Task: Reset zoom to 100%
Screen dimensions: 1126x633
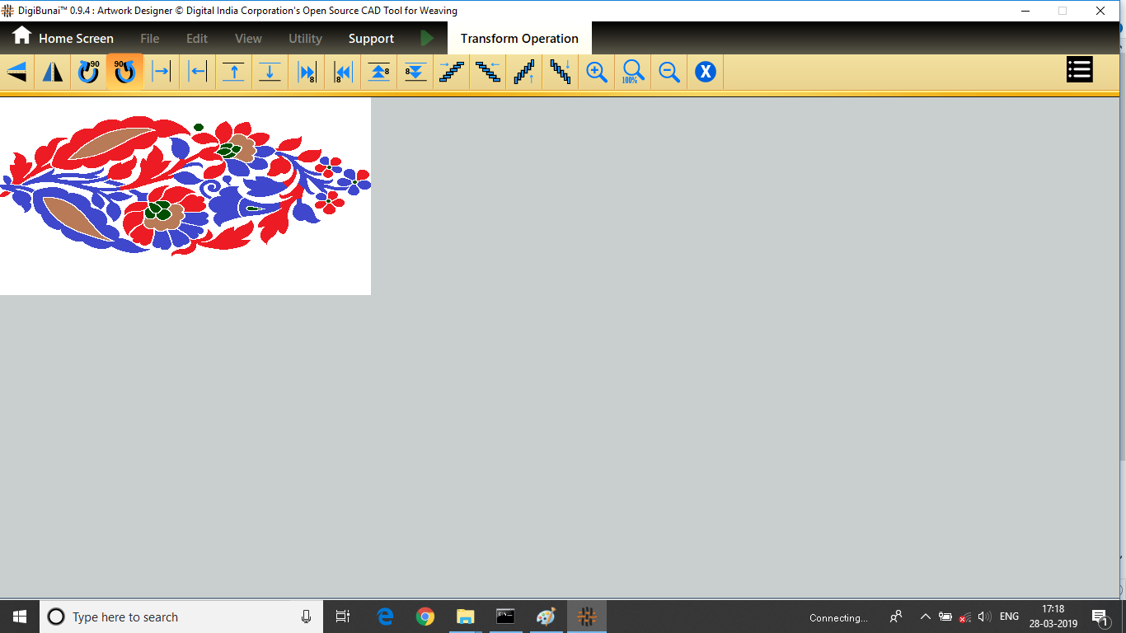Action: [633, 72]
